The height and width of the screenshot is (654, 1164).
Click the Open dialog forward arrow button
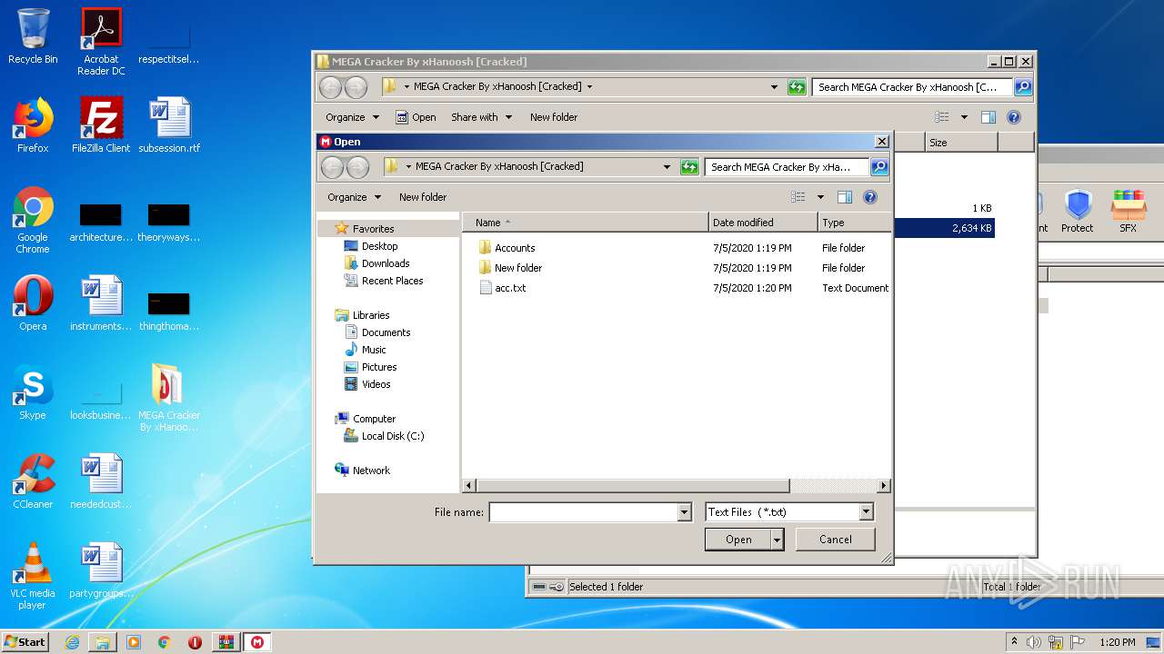pos(358,167)
